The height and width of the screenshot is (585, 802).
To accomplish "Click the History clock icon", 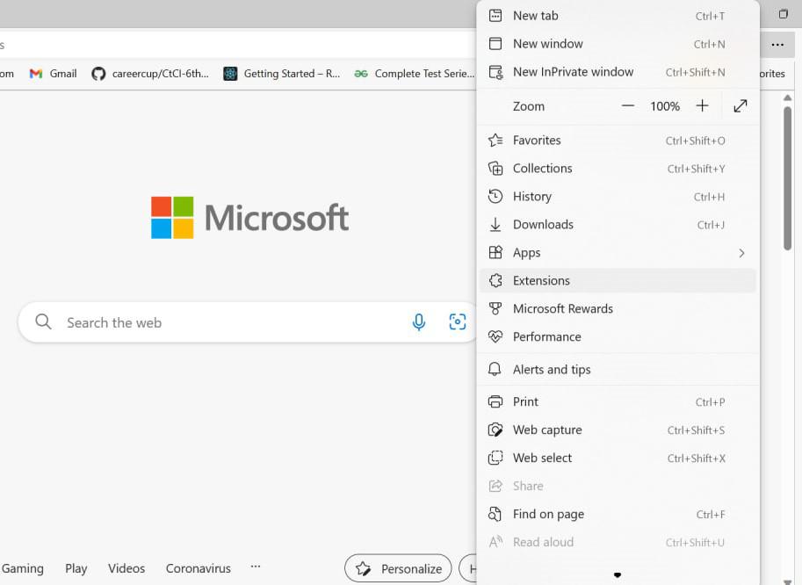I will 495,197.
